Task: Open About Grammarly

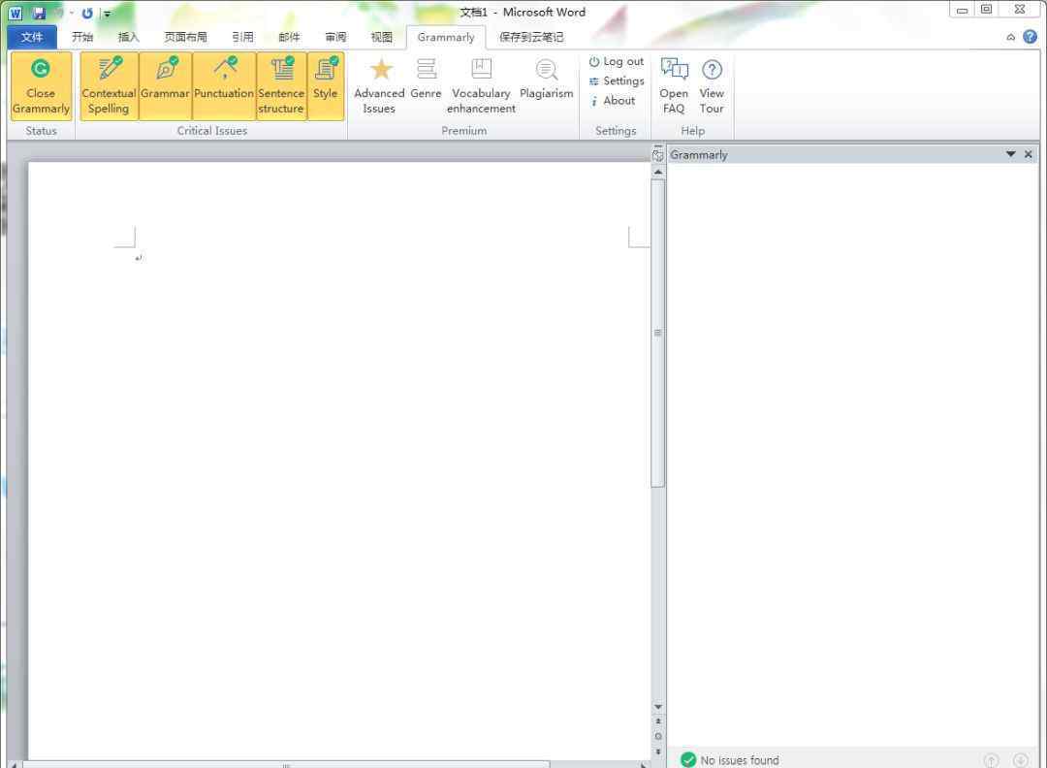Action: click(612, 101)
